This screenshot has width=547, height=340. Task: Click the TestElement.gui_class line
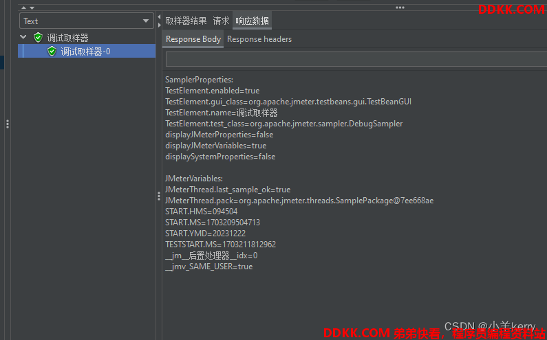coord(288,102)
